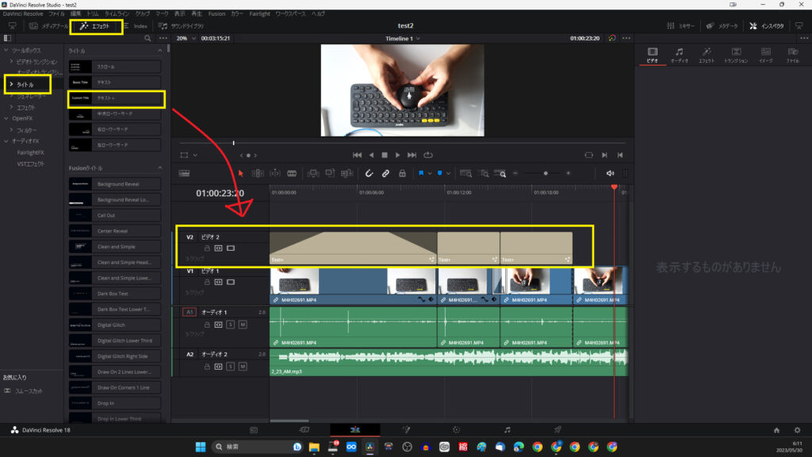Viewport: 812px width, 457px height.
Task: Click the custom zoom icon
Action: point(500,174)
